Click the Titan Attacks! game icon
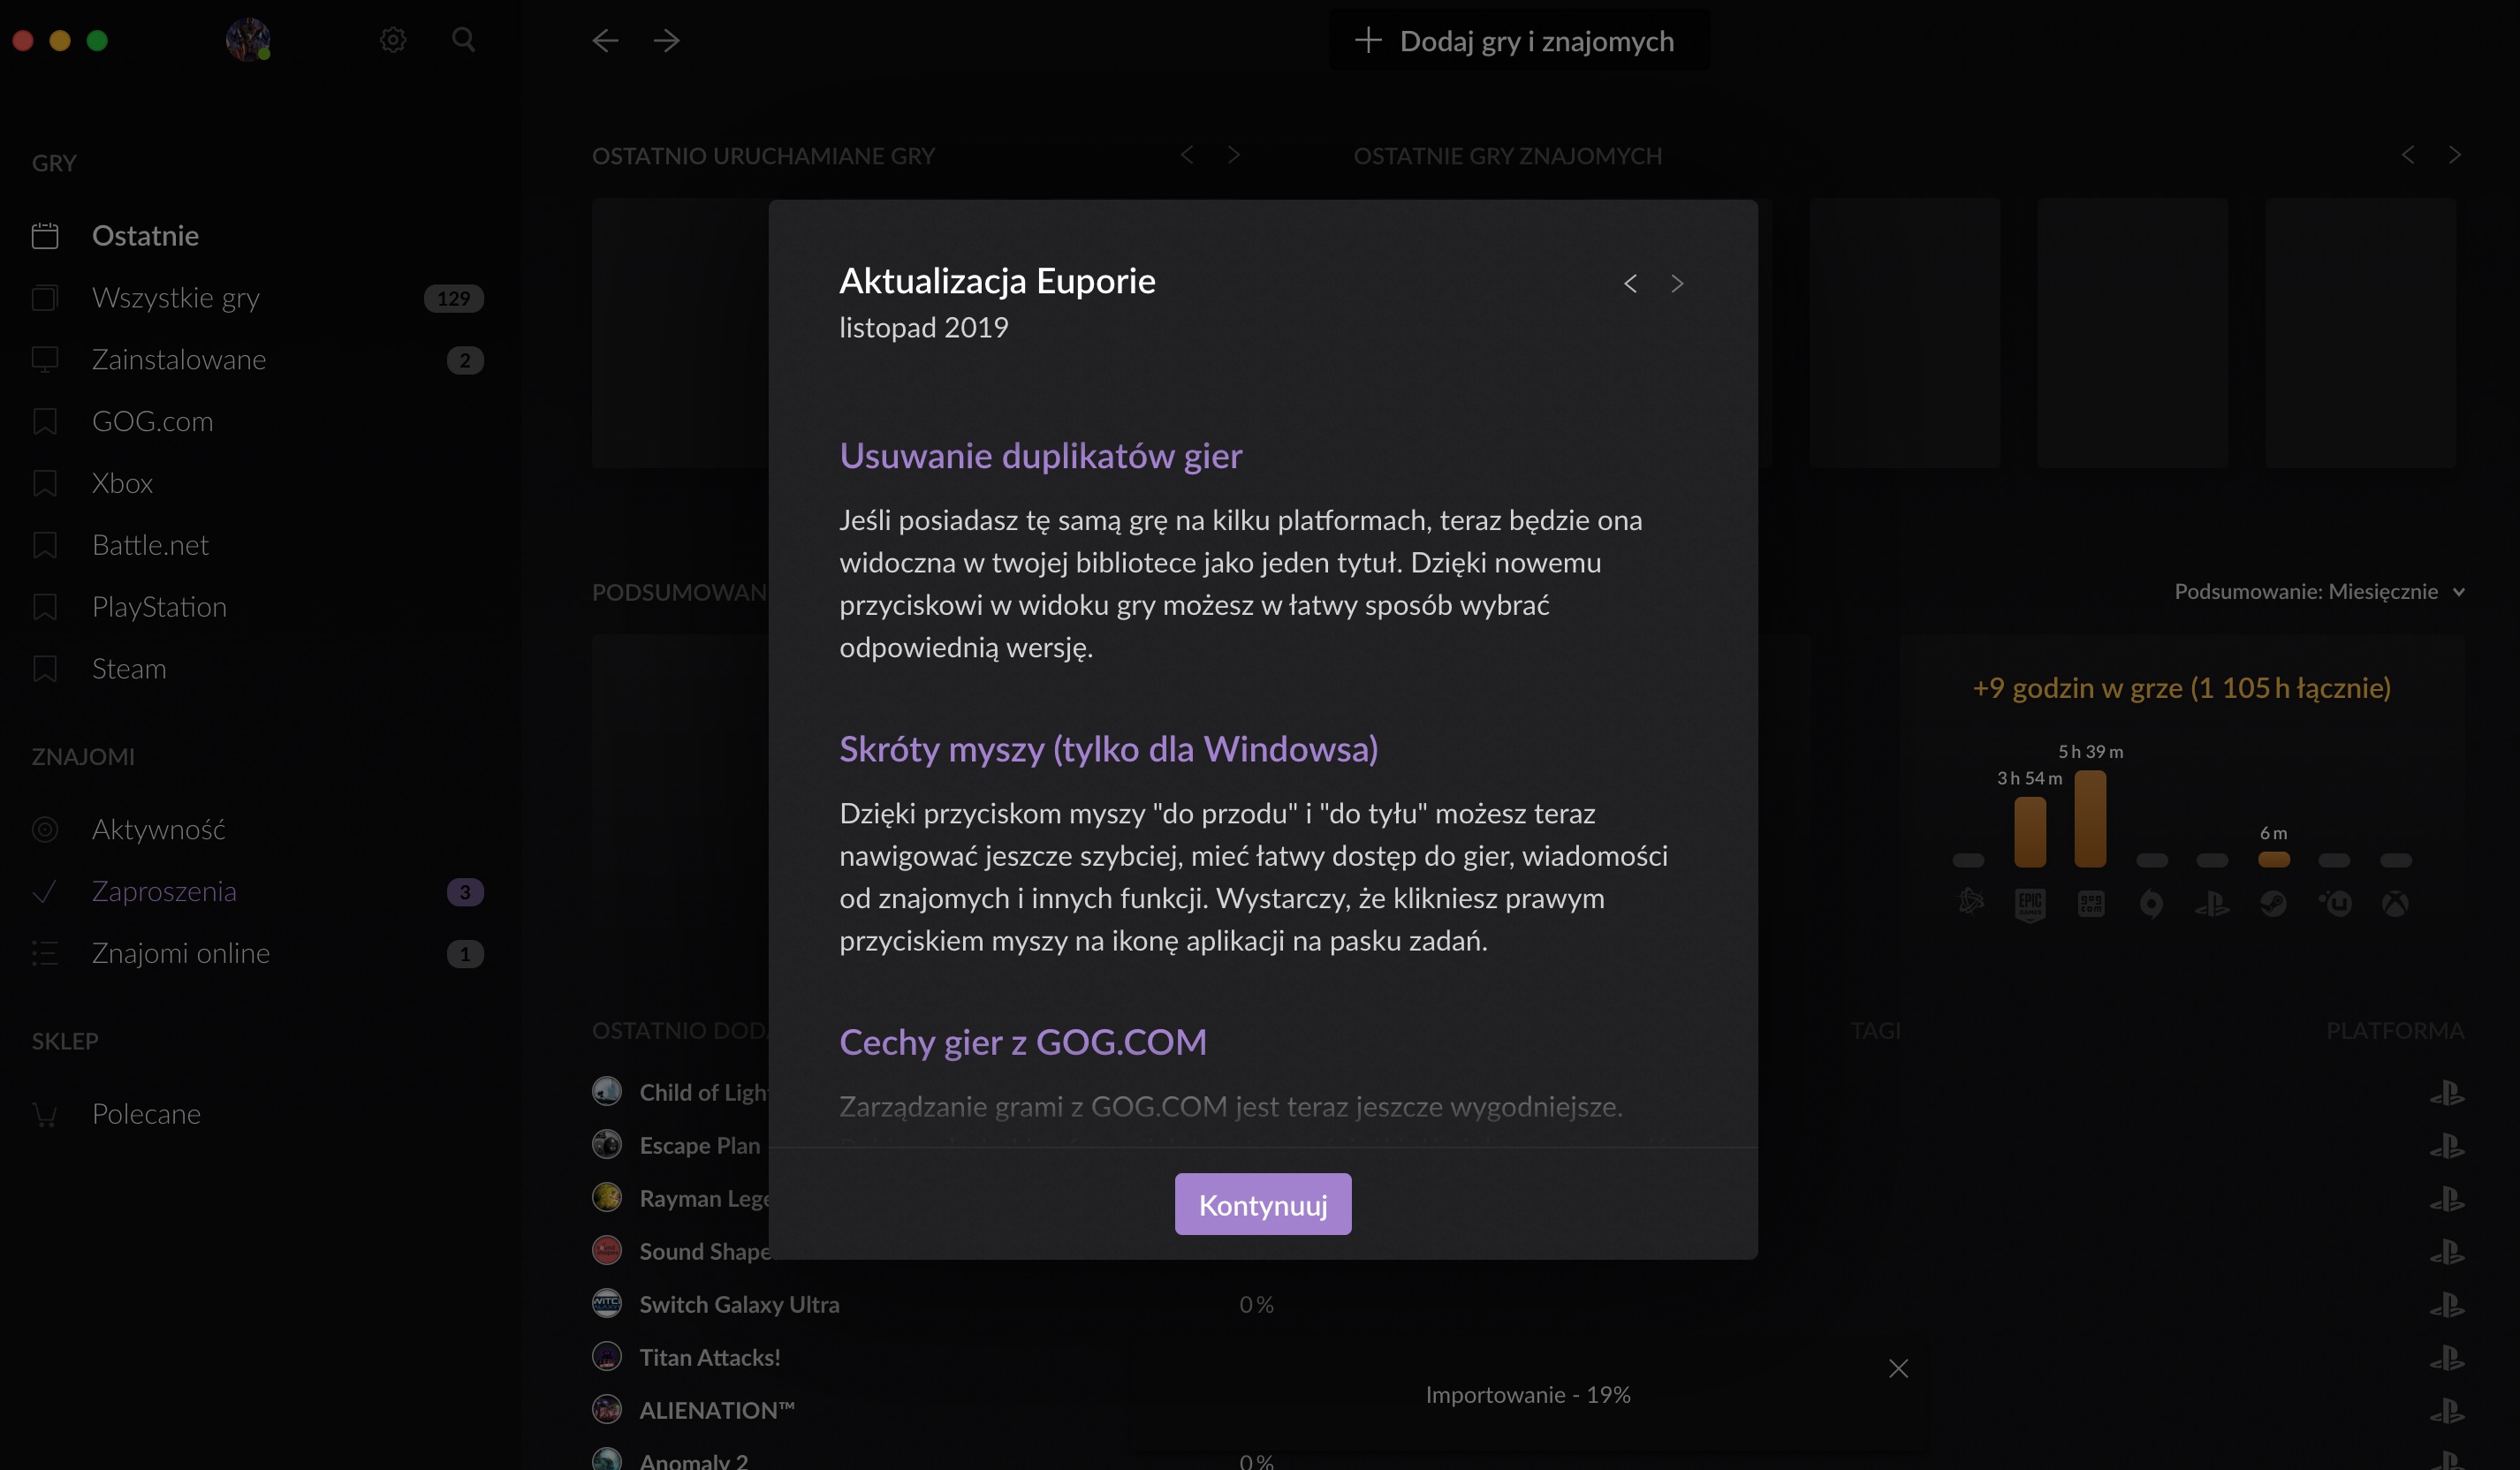Screen dimensions: 2520x1470 [x=607, y=1356]
